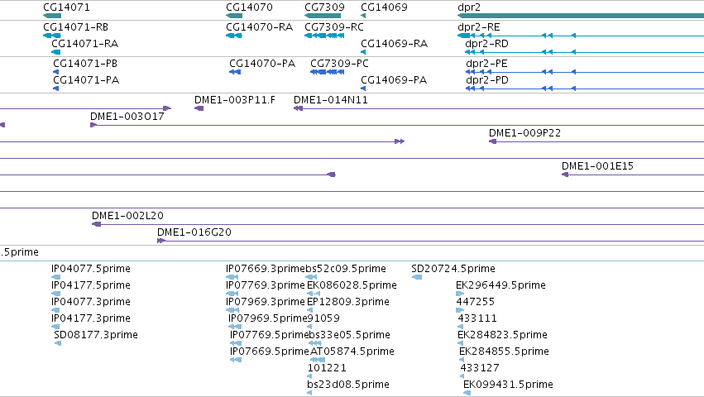
Task: Select feature 447255
Action: click(x=475, y=302)
